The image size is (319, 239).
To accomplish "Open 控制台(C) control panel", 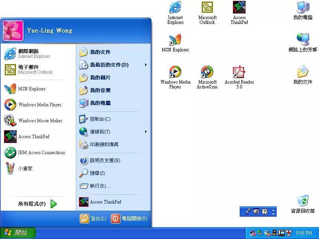I will [113, 119].
